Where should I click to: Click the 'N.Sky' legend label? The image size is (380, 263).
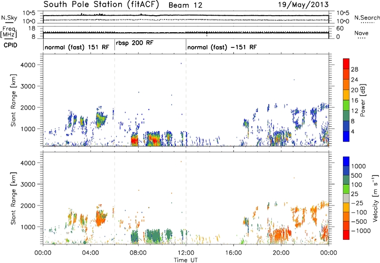pos(9,18)
